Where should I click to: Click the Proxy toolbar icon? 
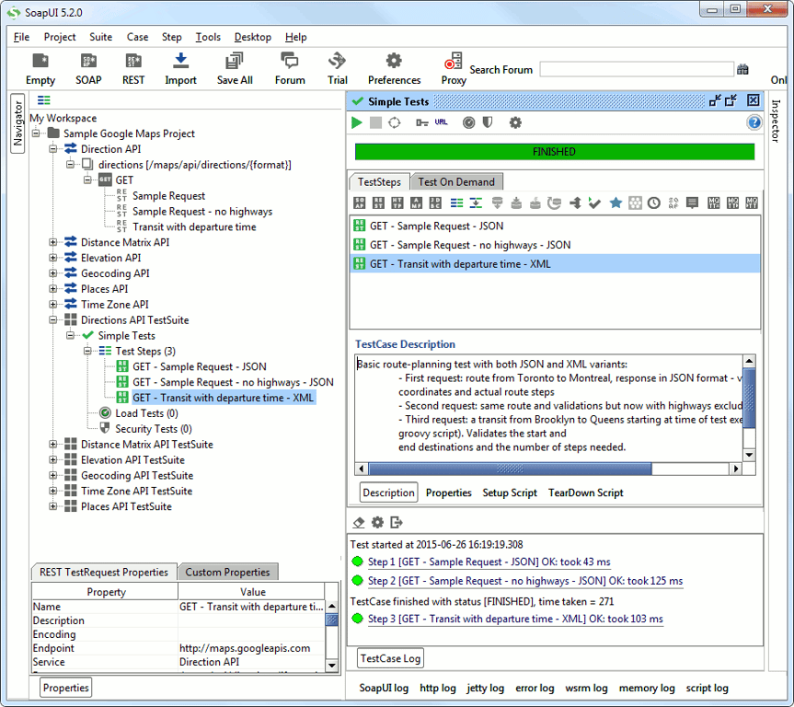[454, 69]
